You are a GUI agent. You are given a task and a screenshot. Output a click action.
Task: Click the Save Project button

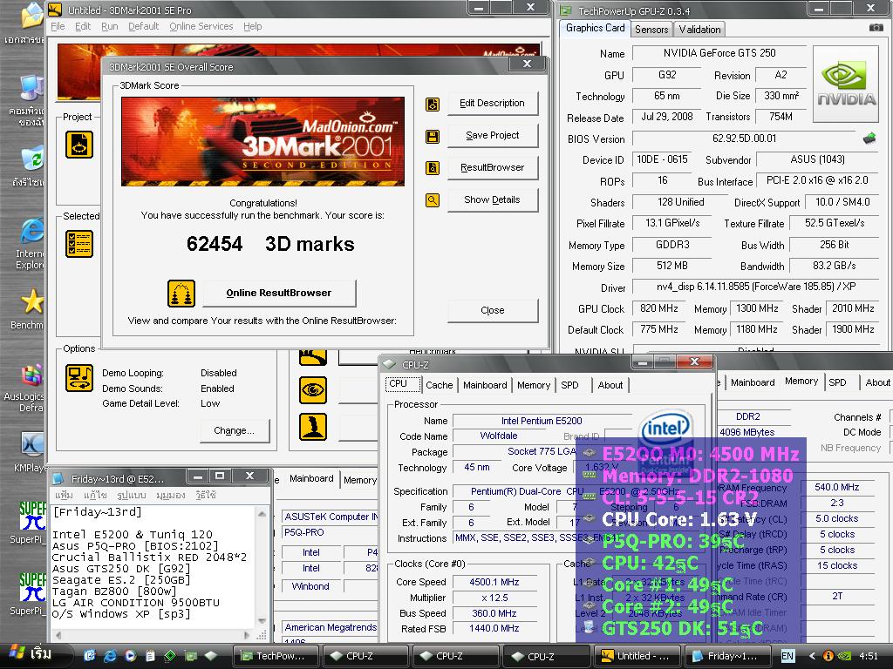pos(493,135)
